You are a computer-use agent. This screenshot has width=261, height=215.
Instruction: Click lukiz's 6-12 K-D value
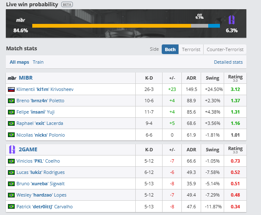click(149, 172)
